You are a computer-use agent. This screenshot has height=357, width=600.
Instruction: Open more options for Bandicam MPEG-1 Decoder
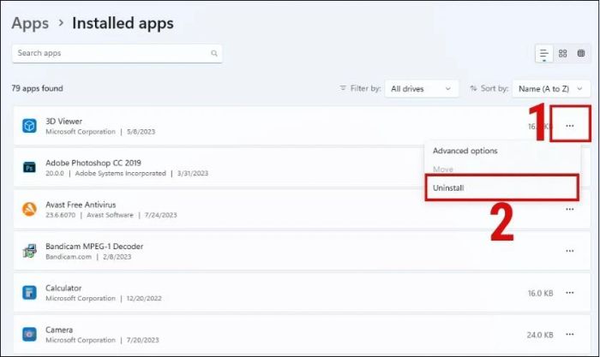(x=569, y=251)
